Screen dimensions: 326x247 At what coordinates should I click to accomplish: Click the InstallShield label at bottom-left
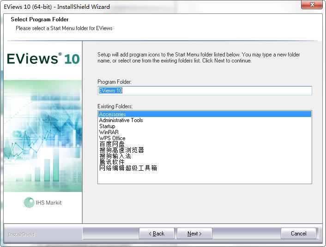point(21,235)
